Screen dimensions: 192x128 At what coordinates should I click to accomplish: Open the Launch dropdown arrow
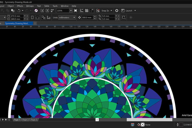[x=135, y=11]
